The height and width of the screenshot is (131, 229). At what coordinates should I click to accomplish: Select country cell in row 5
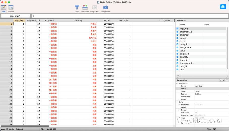click(78, 38)
